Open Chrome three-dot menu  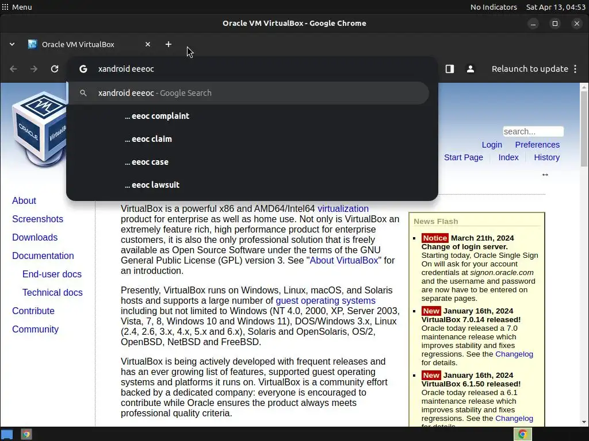[575, 69]
